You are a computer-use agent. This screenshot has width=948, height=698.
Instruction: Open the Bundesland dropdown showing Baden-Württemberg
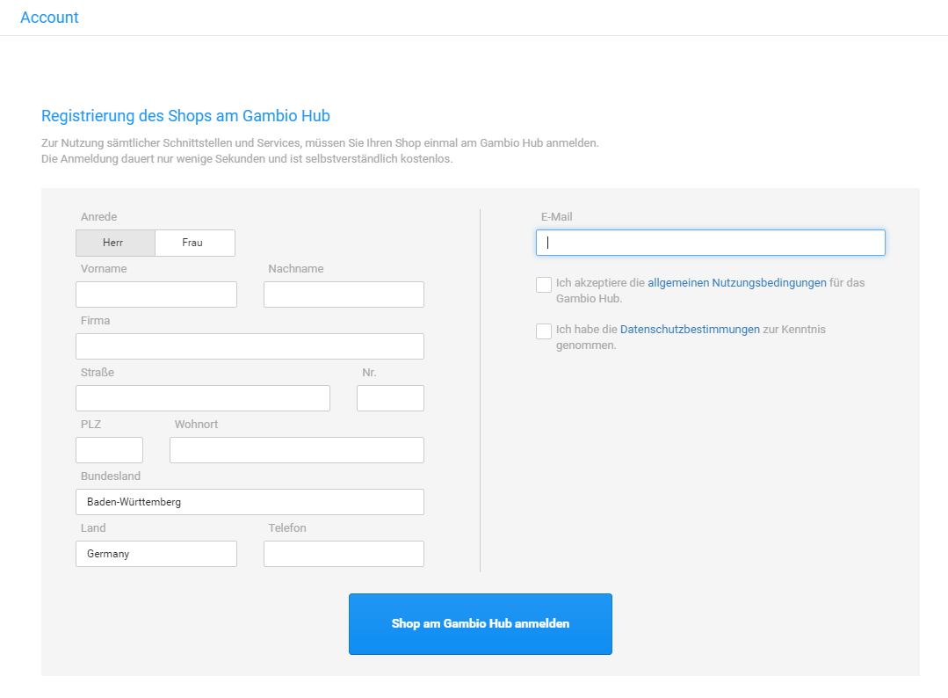[250, 501]
